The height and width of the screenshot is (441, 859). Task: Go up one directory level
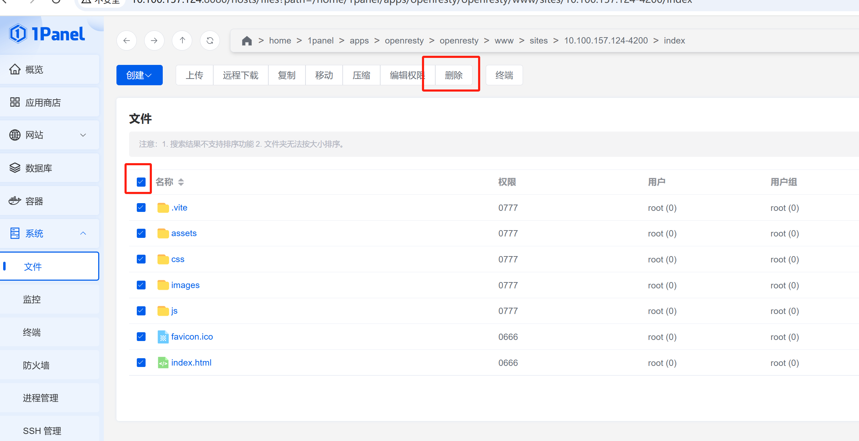182,41
